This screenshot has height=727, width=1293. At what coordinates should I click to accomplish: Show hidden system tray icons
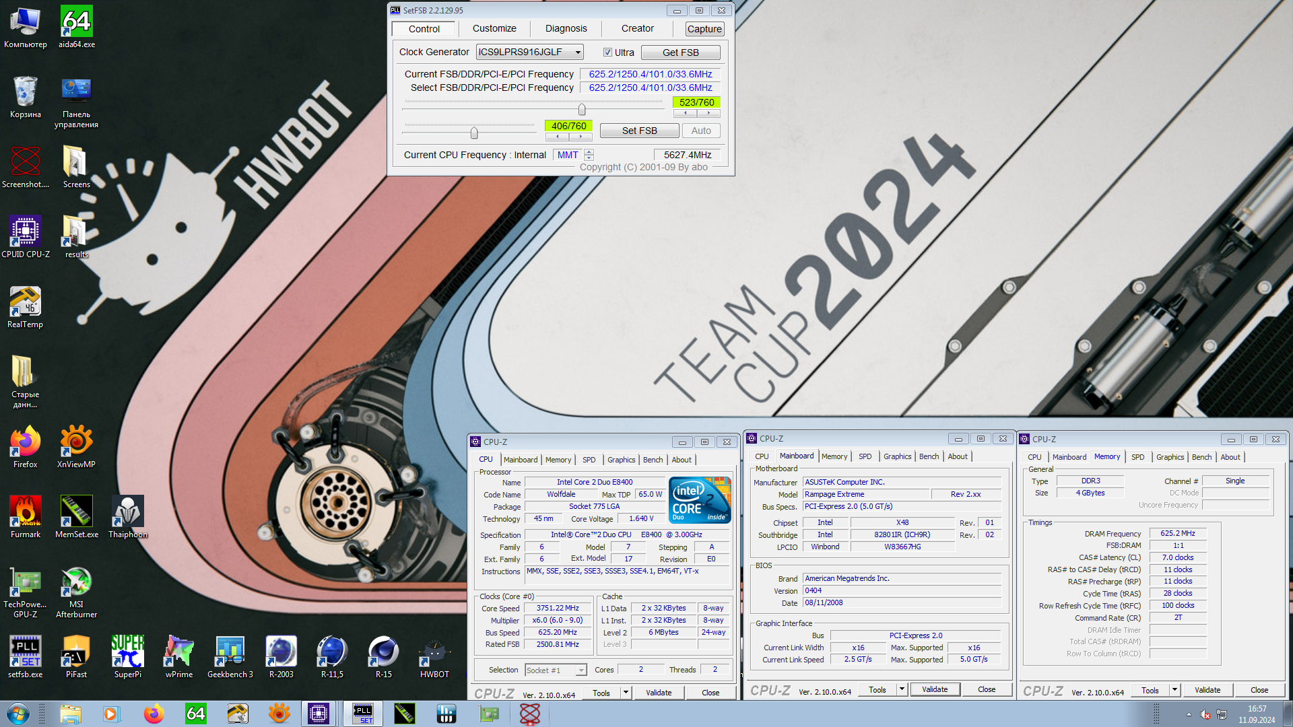(1189, 714)
